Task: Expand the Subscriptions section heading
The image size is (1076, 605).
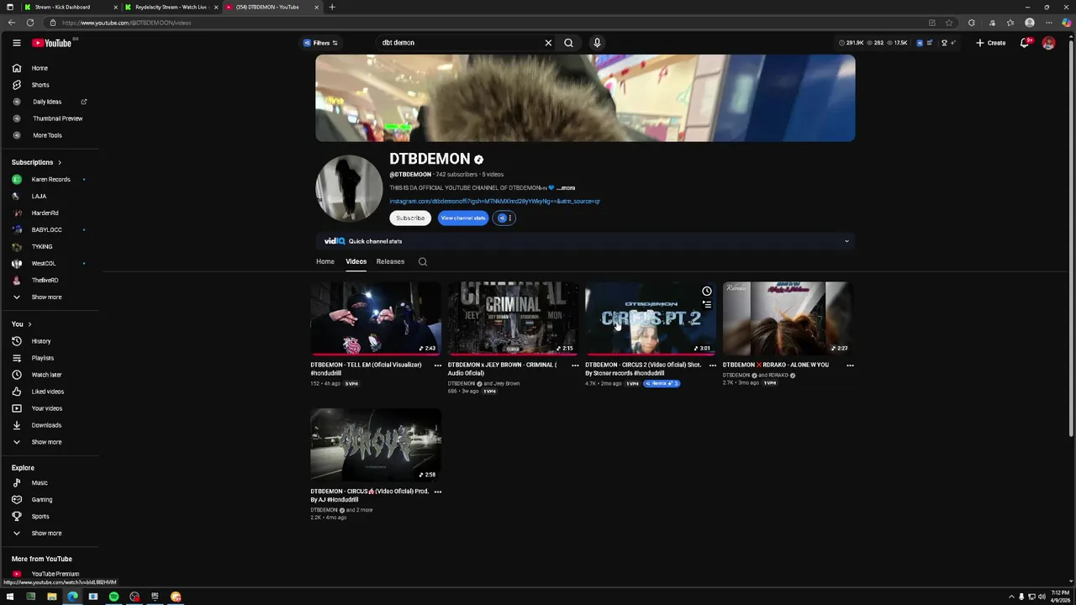Action: tap(36, 162)
